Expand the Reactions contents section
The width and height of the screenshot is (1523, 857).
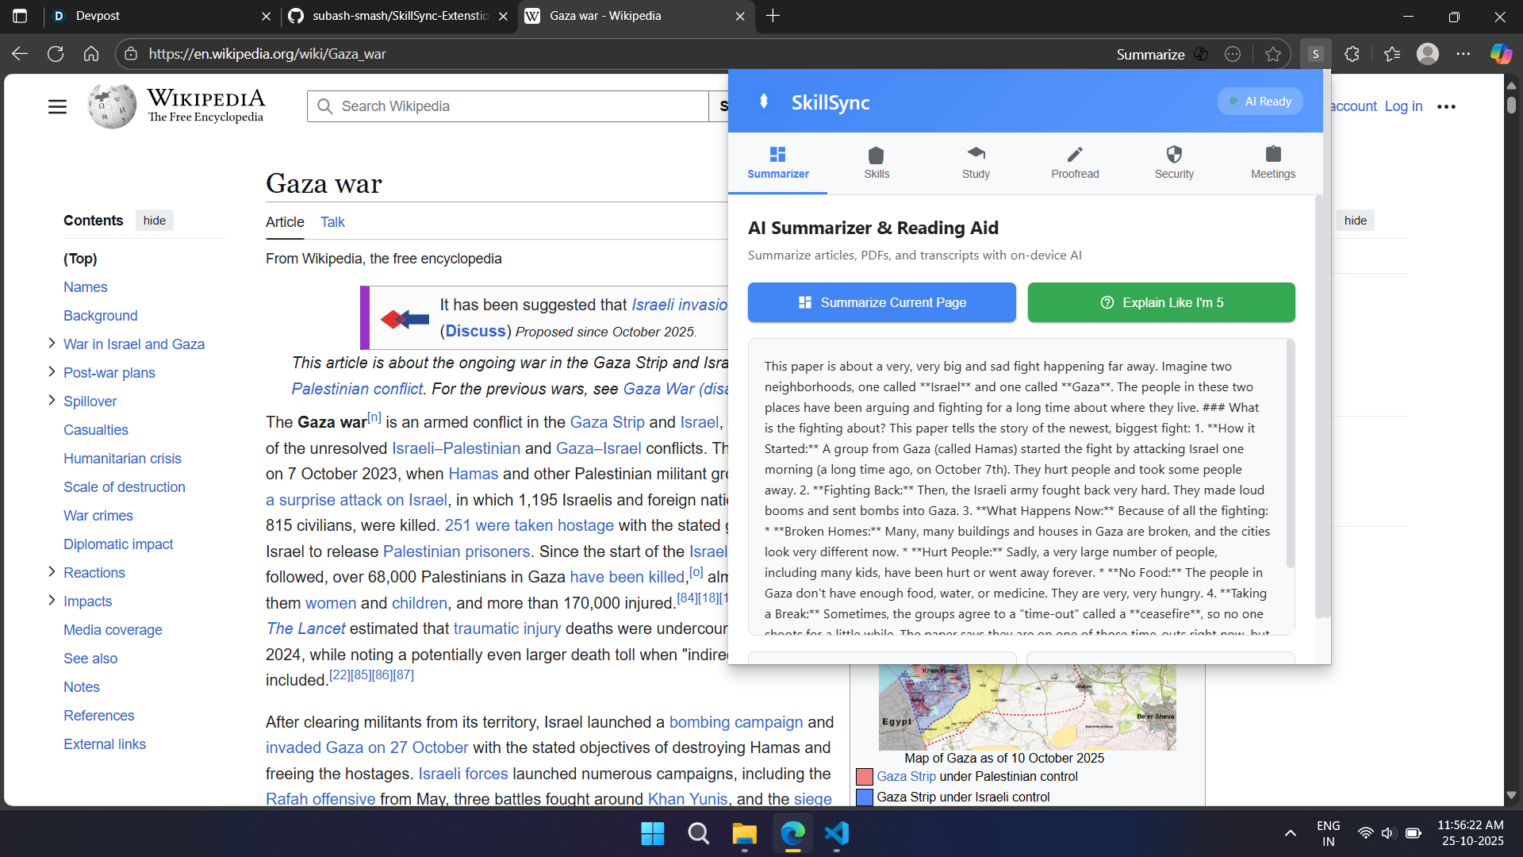pyautogui.click(x=52, y=572)
